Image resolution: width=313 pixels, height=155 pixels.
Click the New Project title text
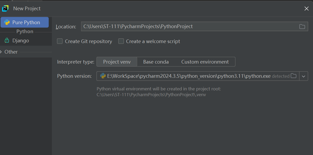27,9
